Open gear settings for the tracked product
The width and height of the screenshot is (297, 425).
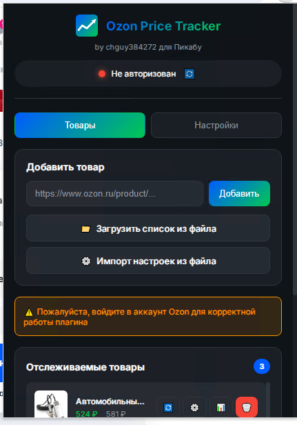tap(194, 407)
